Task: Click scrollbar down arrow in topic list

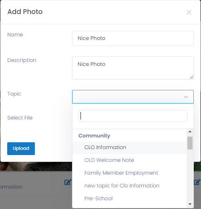Action: click(190, 204)
